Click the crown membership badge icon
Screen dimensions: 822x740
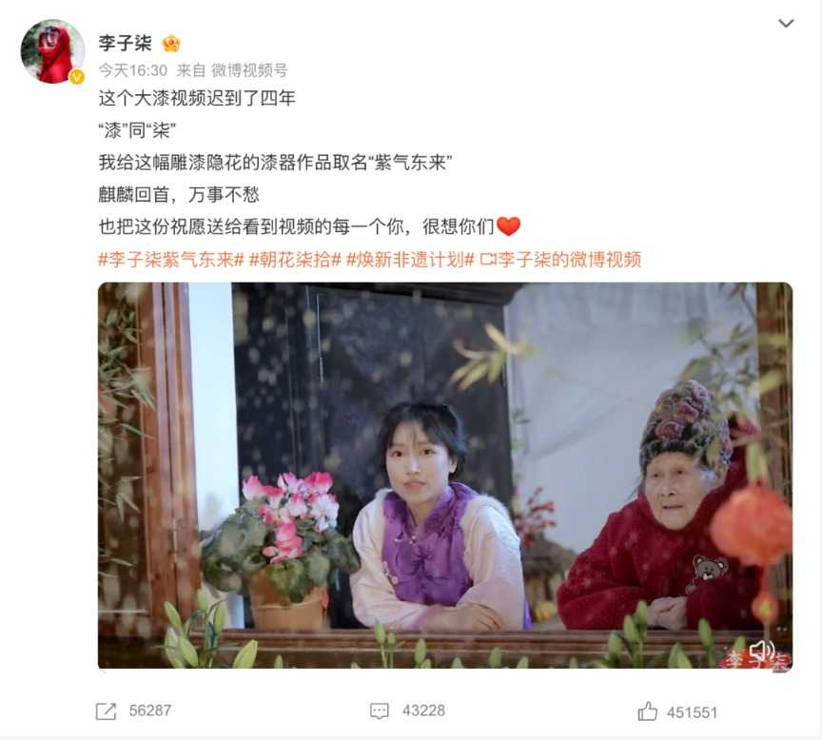171,43
